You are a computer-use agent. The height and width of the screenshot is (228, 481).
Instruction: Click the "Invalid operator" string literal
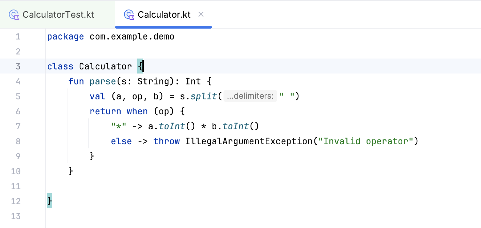(366, 141)
